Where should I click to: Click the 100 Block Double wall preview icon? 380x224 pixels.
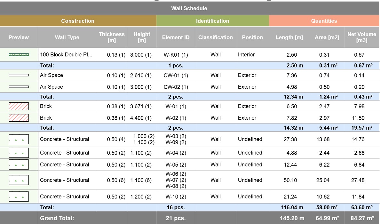point(19,55)
